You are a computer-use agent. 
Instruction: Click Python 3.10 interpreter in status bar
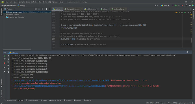click(x=179, y=103)
